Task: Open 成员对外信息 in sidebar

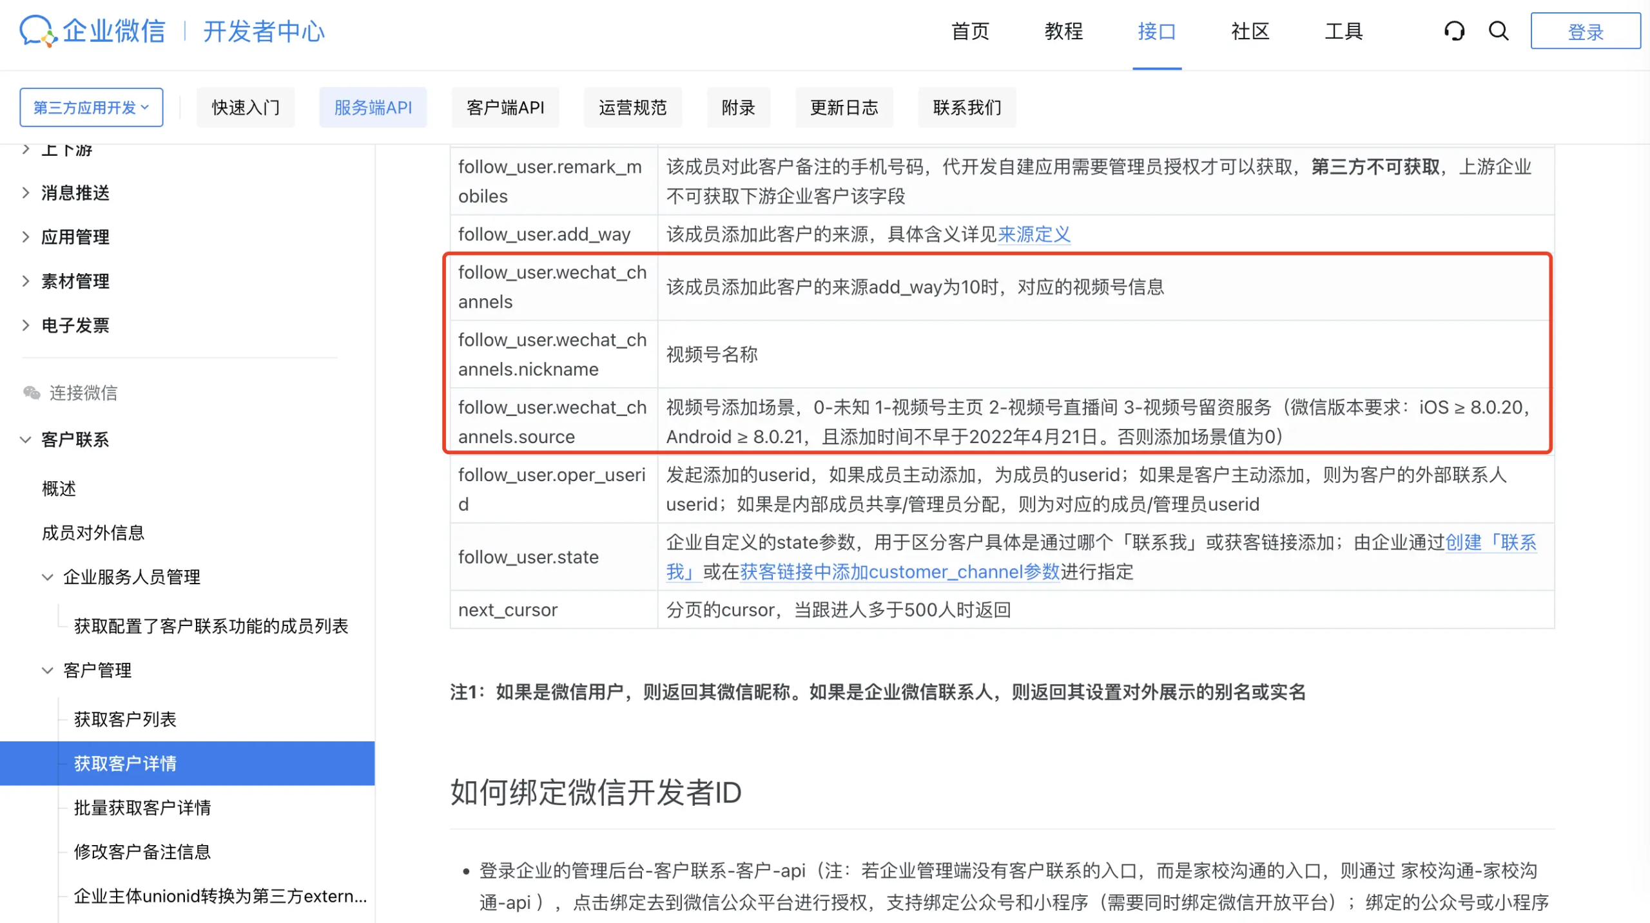Action: pyautogui.click(x=93, y=533)
